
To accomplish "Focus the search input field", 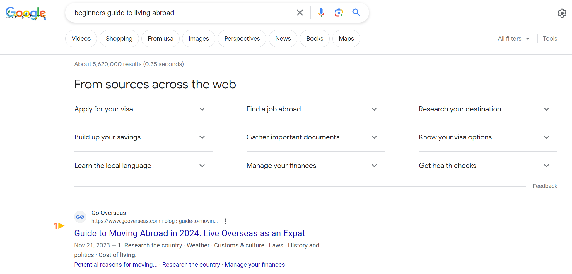I will pos(182,13).
